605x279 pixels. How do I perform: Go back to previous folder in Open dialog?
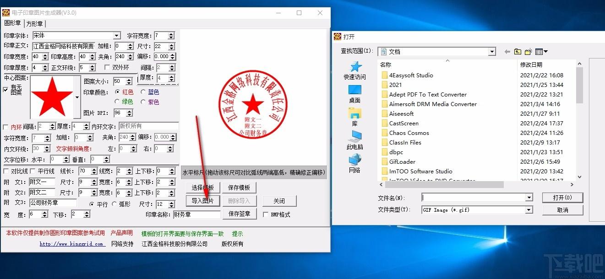[x=507, y=52]
